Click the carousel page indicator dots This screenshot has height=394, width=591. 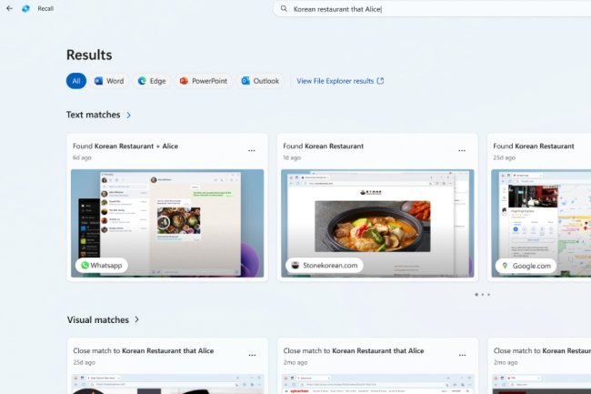[x=482, y=295]
